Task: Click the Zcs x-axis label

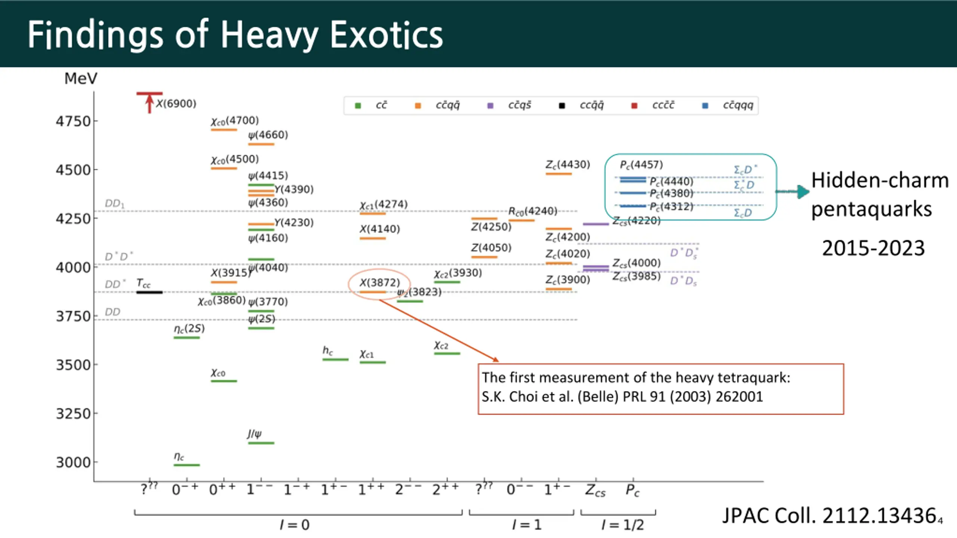Action: pyautogui.click(x=595, y=490)
